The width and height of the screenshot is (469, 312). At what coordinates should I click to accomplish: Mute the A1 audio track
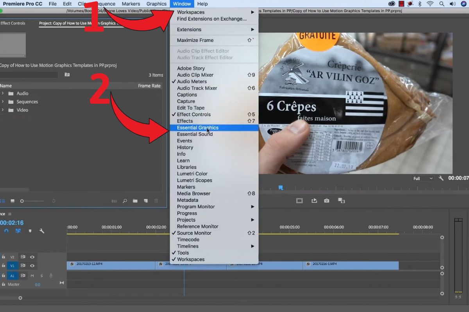tap(32, 276)
